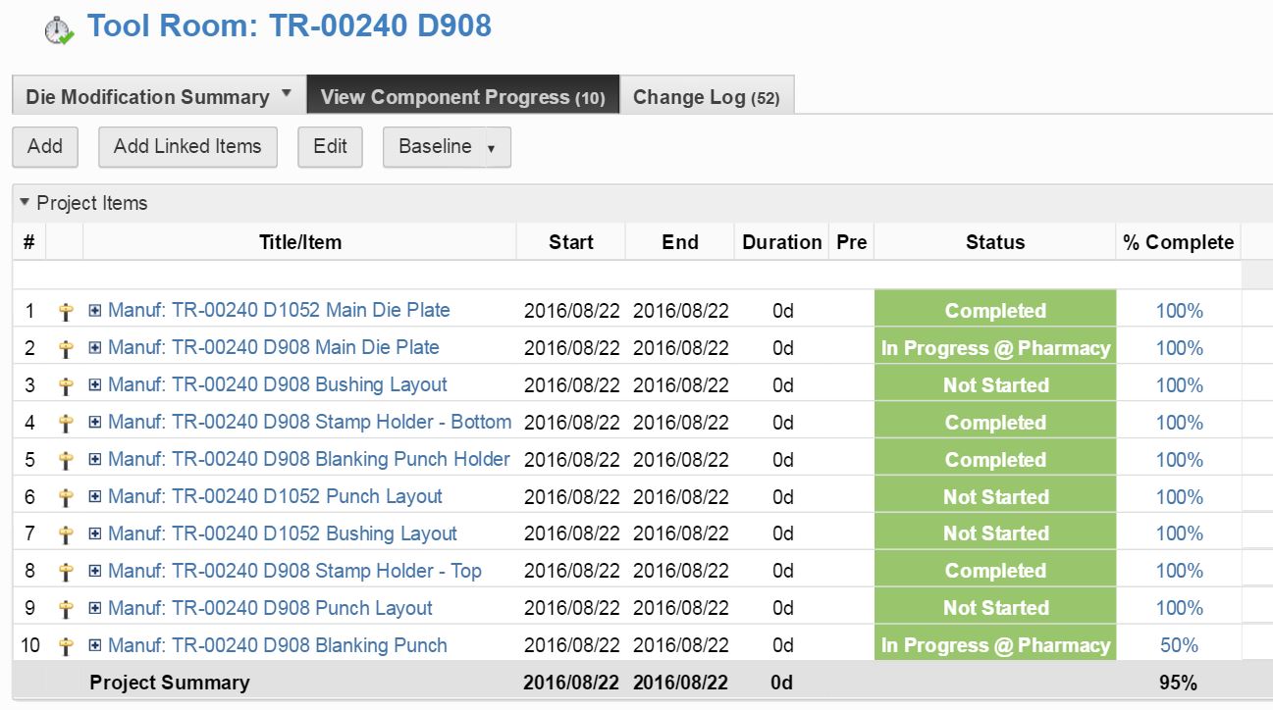Click the Edit button
This screenshot has height=710, width=1273.
click(330, 147)
